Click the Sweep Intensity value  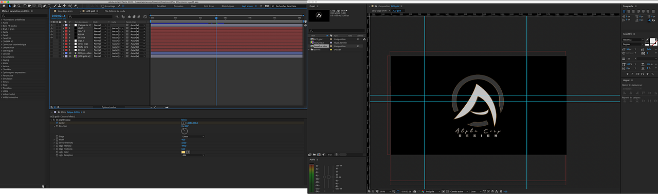[x=184, y=143]
